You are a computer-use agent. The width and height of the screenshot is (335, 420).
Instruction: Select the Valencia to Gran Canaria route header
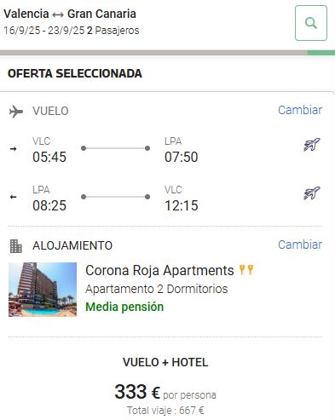tap(70, 14)
